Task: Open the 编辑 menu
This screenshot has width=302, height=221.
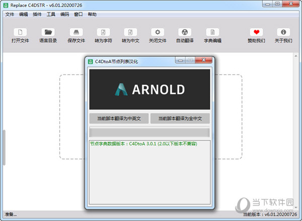Action: pyautogui.click(x=24, y=15)
